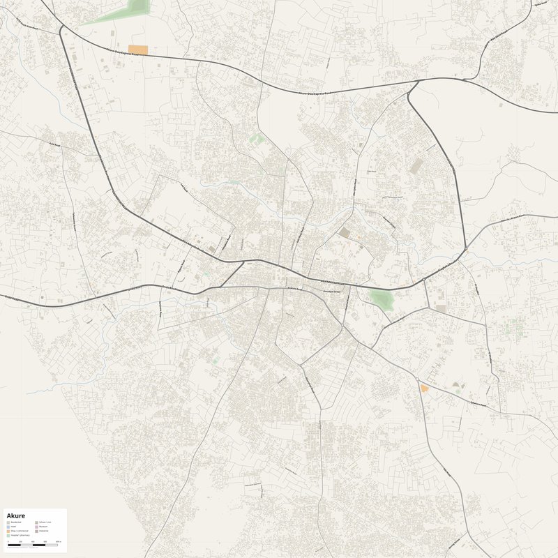
Task: Click the Arakale Road label
Action: (x=295, y=289)
